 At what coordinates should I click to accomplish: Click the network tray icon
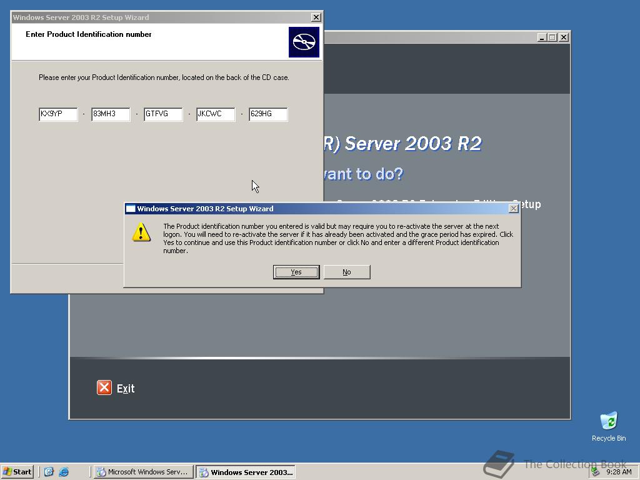click(x=596, y=472)
